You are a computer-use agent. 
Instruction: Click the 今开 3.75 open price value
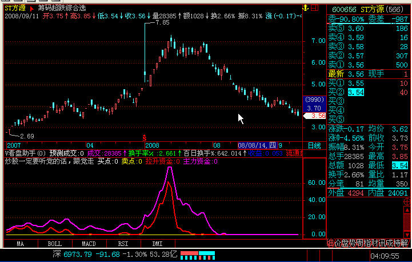(x=399, y=148)
